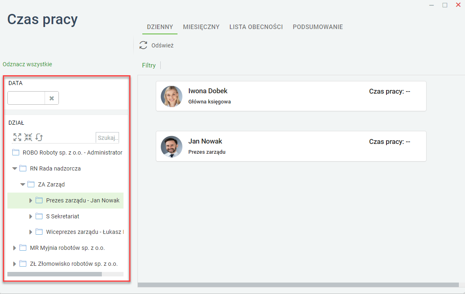This screenshot has height=294, width=465.
Task: Click Czas pracy value on Jan Nowak card
Action: tap(389, 141)
